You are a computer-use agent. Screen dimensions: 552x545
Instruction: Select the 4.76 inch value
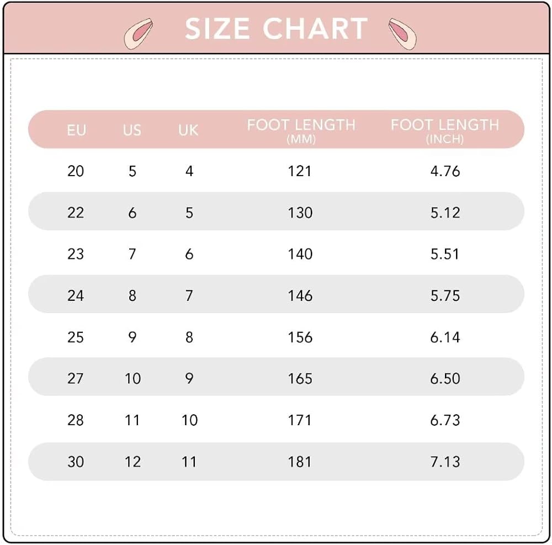(445, 171)
